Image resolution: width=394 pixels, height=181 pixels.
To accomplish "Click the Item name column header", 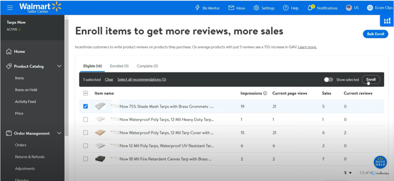I will click(x=104, y=93).
